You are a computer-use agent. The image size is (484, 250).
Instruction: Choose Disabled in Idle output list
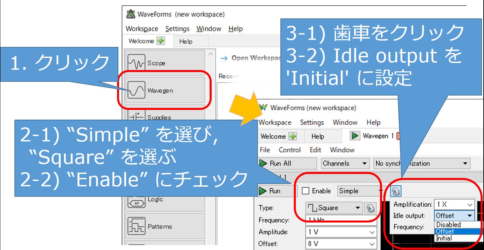[448, 225]
